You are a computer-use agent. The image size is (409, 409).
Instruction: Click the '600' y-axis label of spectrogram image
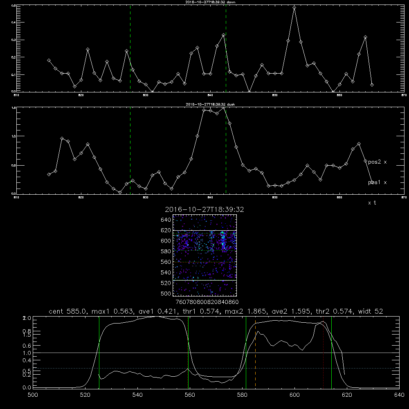(x=166, y=241)
